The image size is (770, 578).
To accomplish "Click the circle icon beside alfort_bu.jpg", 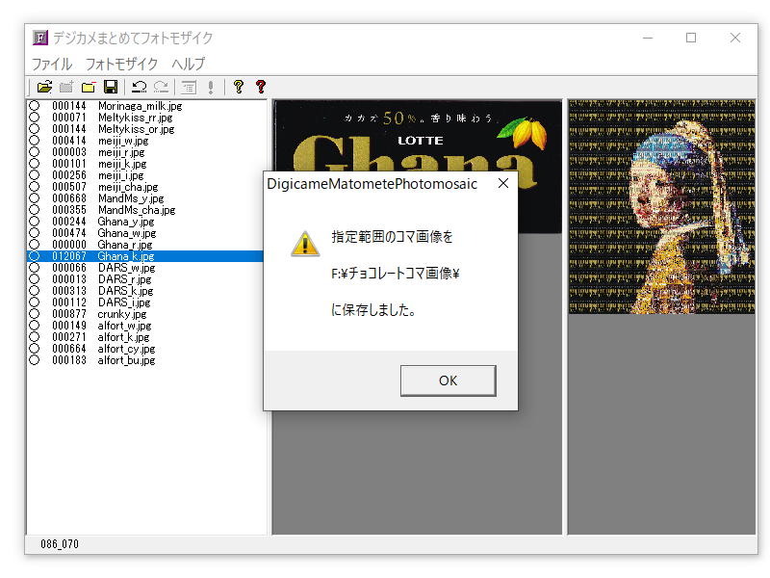I will coord(35,359).
